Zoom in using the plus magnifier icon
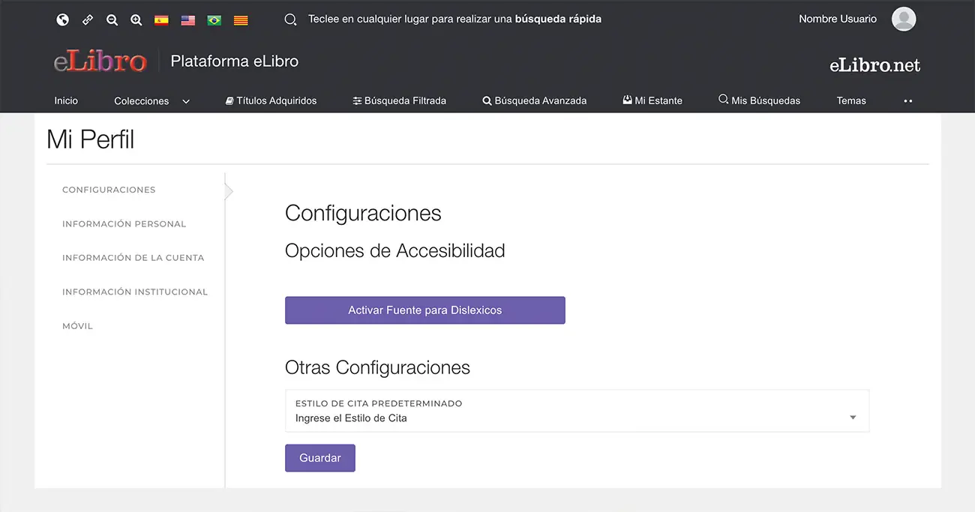The image size is (975, 512). (136, 20)
